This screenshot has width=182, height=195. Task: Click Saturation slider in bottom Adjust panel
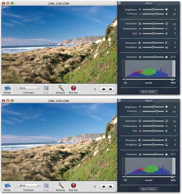pos(153,121)
